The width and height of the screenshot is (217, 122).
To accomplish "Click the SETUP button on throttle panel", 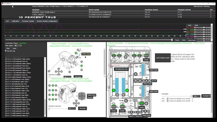I will click(x=154, y=81).
